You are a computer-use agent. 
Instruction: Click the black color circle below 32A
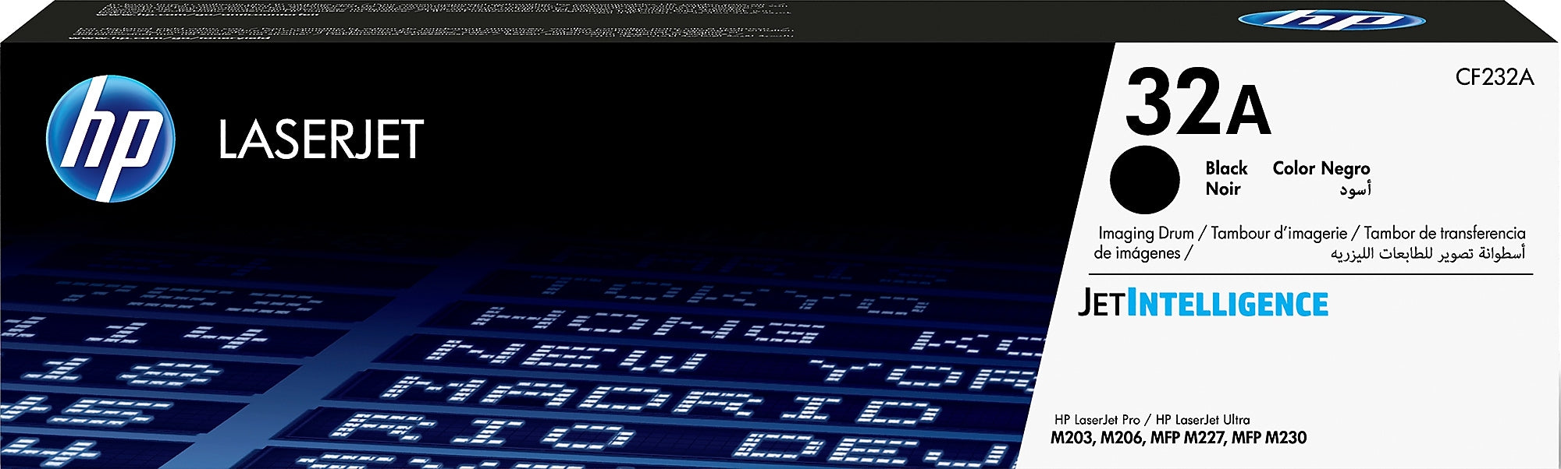(x=1144, y=180)
